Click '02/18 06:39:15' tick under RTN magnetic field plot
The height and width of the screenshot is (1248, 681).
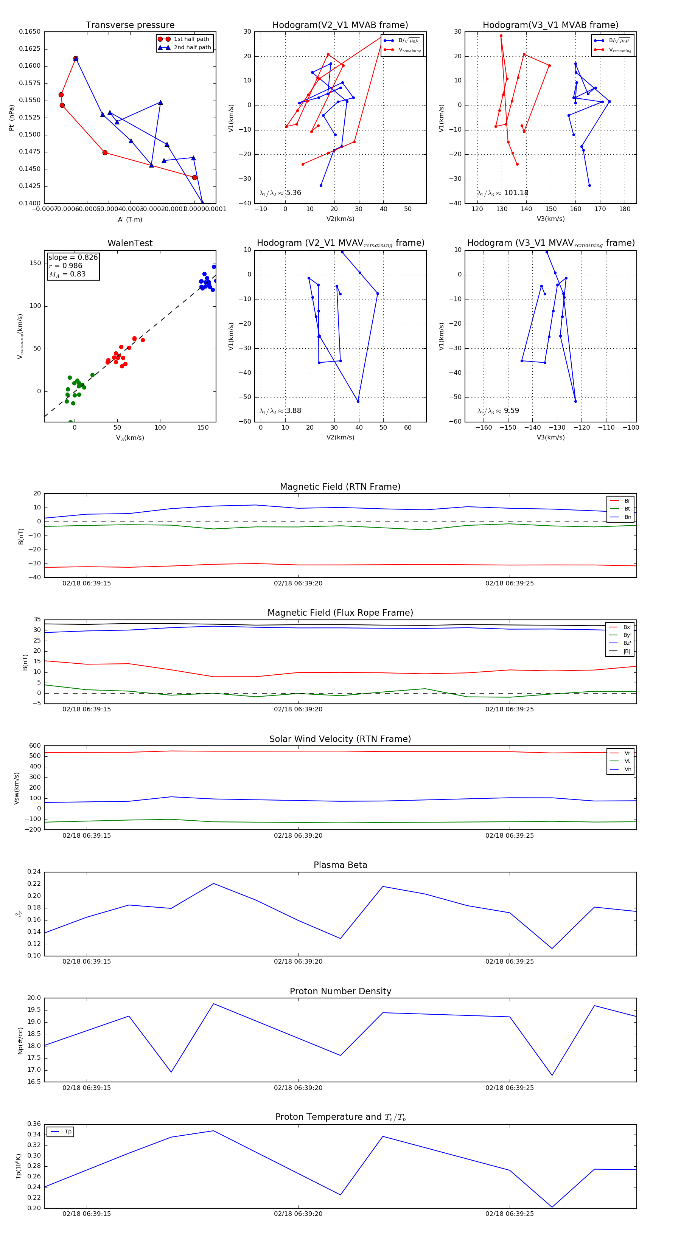click(87, 583)
